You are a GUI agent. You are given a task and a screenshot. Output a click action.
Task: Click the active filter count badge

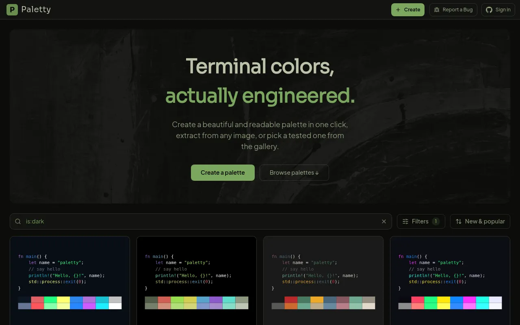click(436, 221)
